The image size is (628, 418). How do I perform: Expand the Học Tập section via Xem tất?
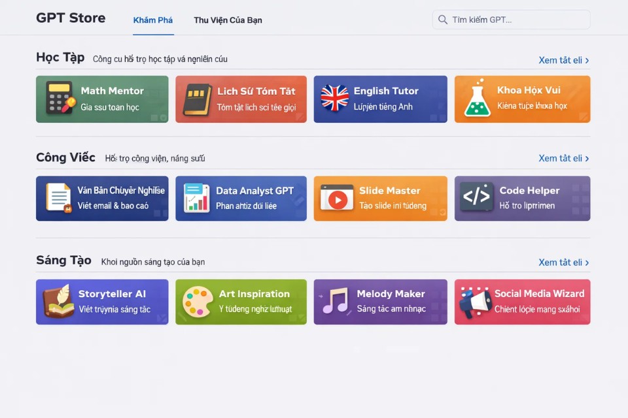click(563, 60)
